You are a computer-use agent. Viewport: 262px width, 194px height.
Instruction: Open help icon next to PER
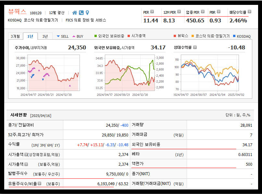pyautogui.click(x=152, y=12)
